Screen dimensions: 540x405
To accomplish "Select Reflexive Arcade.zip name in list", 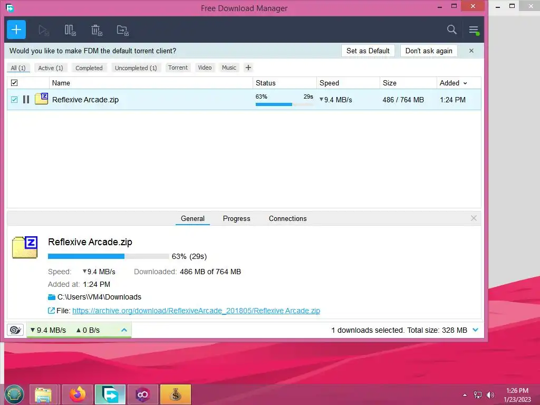I will [85, 100].
